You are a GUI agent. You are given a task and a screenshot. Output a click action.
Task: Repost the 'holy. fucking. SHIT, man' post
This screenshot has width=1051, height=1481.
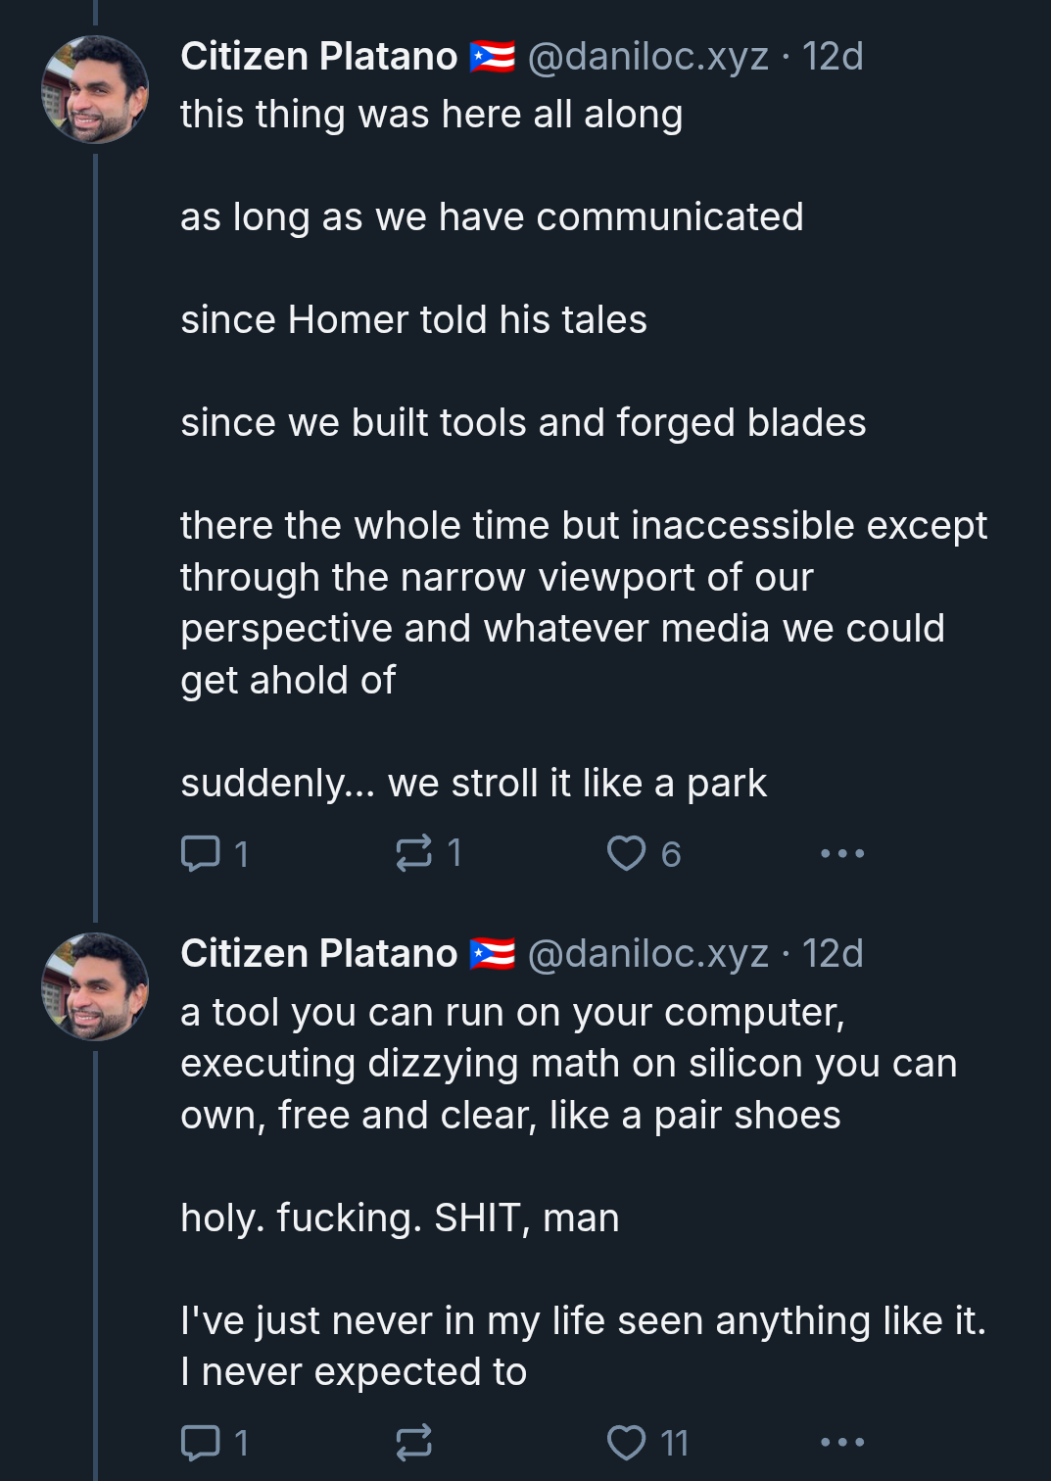[x=413, y=1442]
